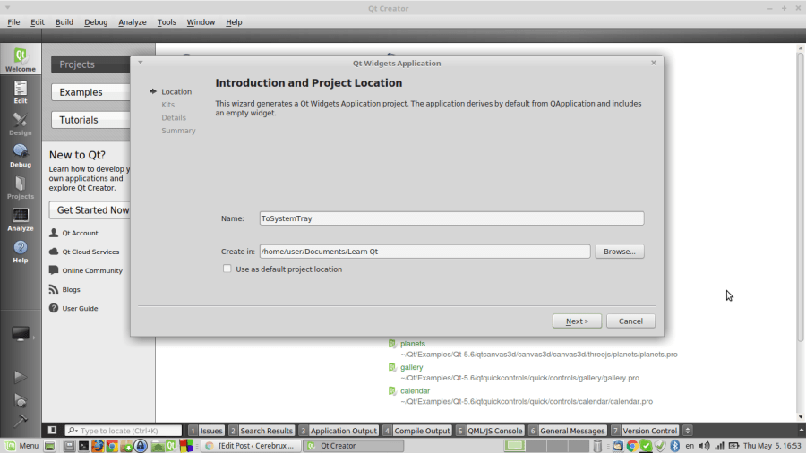Screen dimensions: 806x453
Task: Open the Window menu
Action: coord(201,22)
